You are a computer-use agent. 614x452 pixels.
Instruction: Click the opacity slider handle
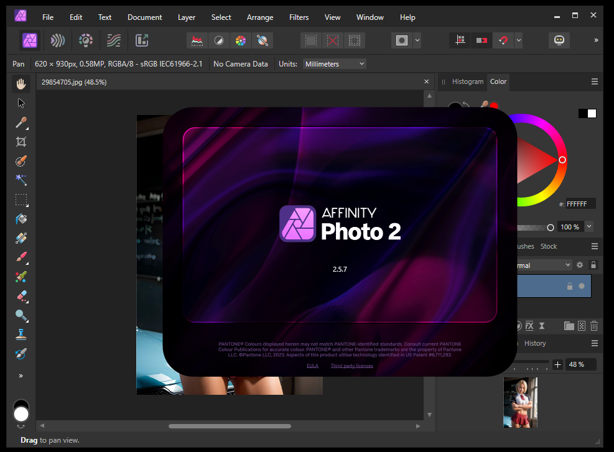point(550,228)
